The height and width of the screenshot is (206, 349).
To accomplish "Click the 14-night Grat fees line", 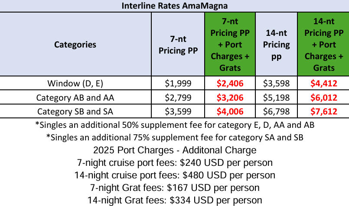I will pos(175,200).
